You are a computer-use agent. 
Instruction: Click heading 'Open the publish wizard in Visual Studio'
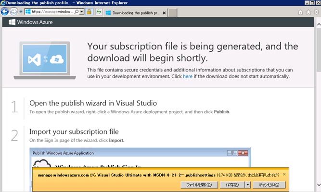(93, 103)
